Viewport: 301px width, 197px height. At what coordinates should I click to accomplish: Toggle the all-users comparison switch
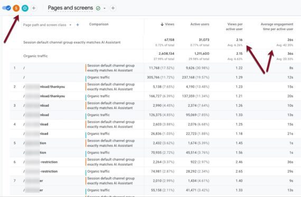tap(6, 8)
